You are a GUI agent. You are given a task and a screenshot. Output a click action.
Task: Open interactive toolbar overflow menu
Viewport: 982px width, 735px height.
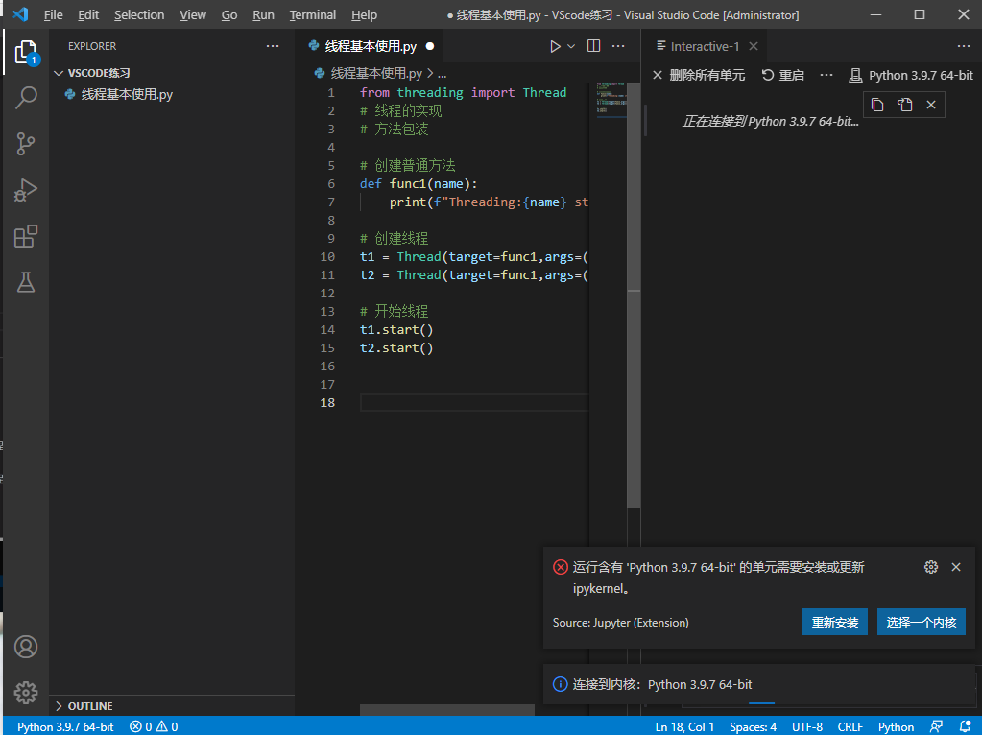(x=826, y=75)
